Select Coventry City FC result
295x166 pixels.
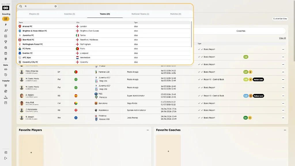104,62
